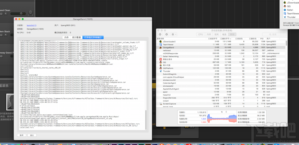The image size is (299, 145).
Task: Click the 退出 quit button
Action: pyautogui.click(x=32, y=135)
